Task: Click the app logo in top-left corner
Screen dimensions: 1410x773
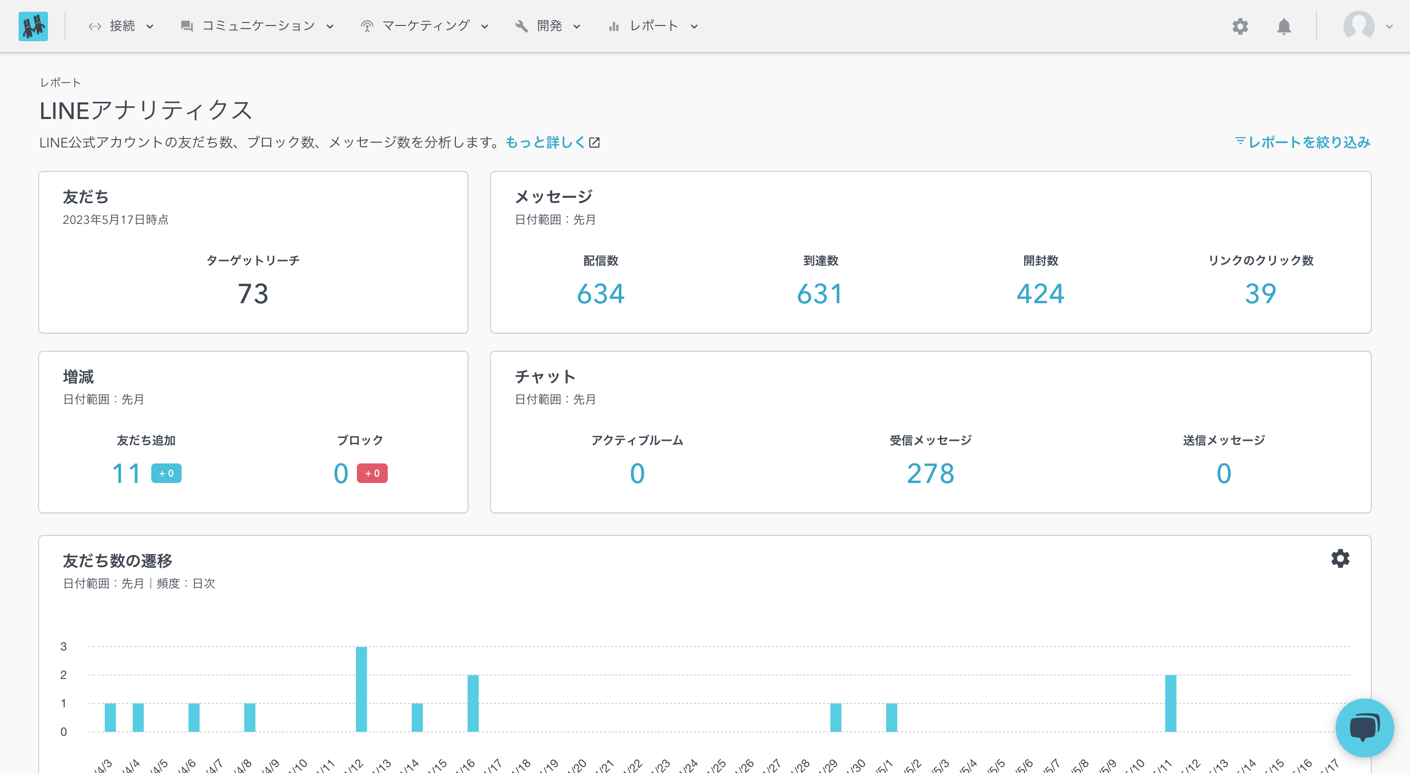Action: pyautogui.click(x=33, y=26)
